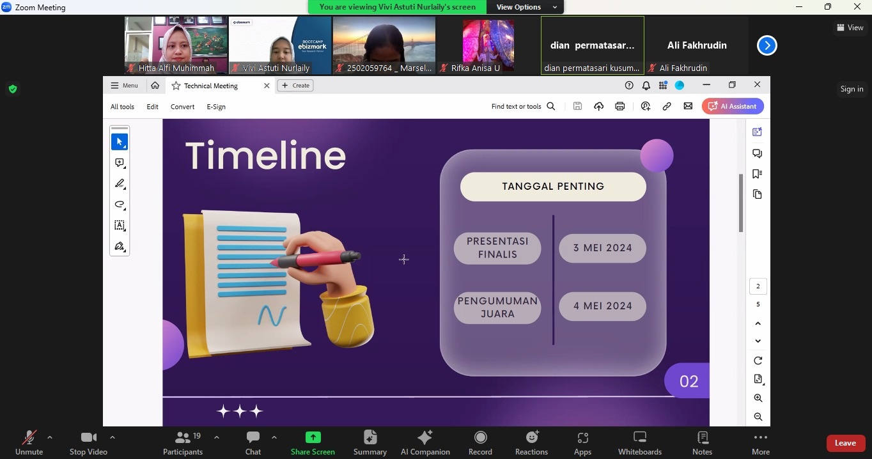Click the AI Assistant button in Acrobat

[x=733, y=107]
